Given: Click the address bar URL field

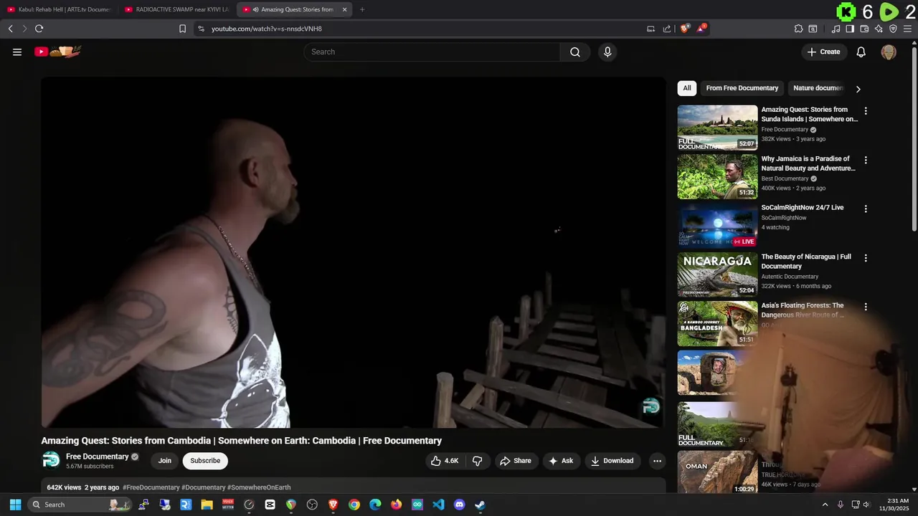Looking at the screenshot, I should pyautogui.click(x=423, y=29).
